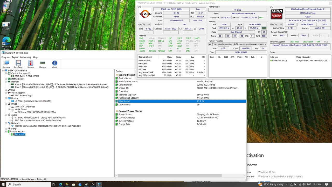The height and width of the screenshot is (187, 332).
Task: Open the Recycle Bin desktop icon
Action: [6, 7]
